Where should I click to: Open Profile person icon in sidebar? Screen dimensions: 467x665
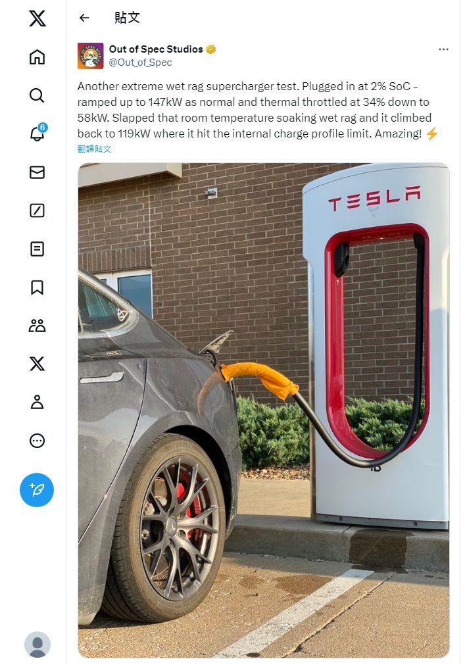click(37, 402)
